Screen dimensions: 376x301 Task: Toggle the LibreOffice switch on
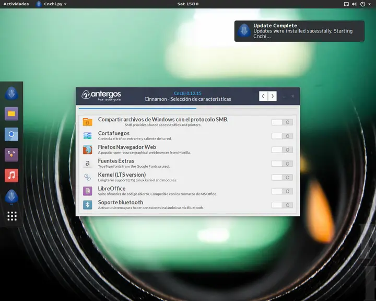tap(282, 191)
